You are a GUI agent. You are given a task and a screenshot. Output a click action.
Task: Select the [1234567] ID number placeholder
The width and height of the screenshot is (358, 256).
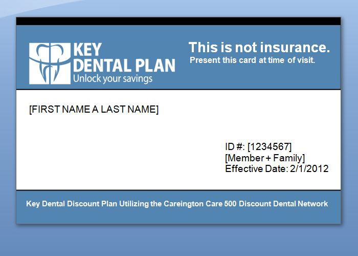(x=270, y=147)
